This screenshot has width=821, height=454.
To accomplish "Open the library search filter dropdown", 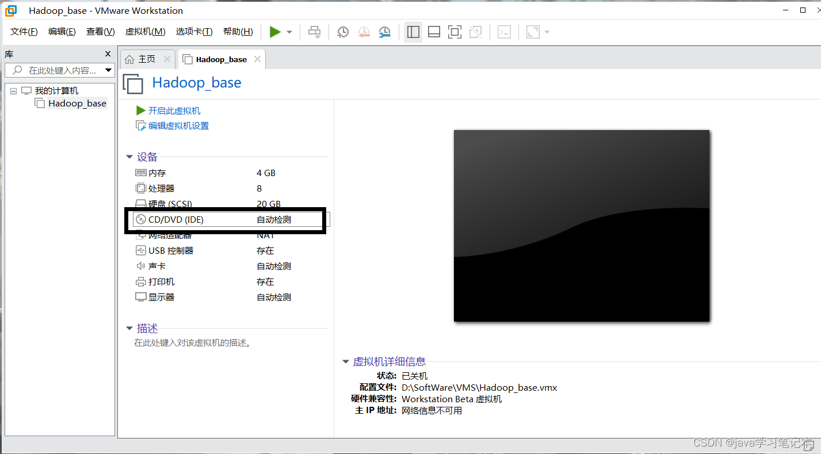I will (x=109, y=70).
